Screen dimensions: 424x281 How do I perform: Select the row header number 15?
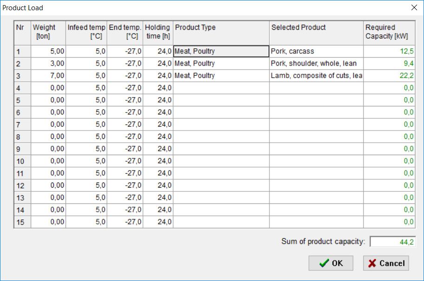click(x=22, y=222)
